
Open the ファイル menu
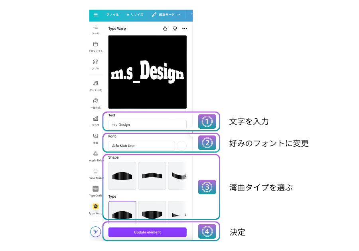[112, 15]
